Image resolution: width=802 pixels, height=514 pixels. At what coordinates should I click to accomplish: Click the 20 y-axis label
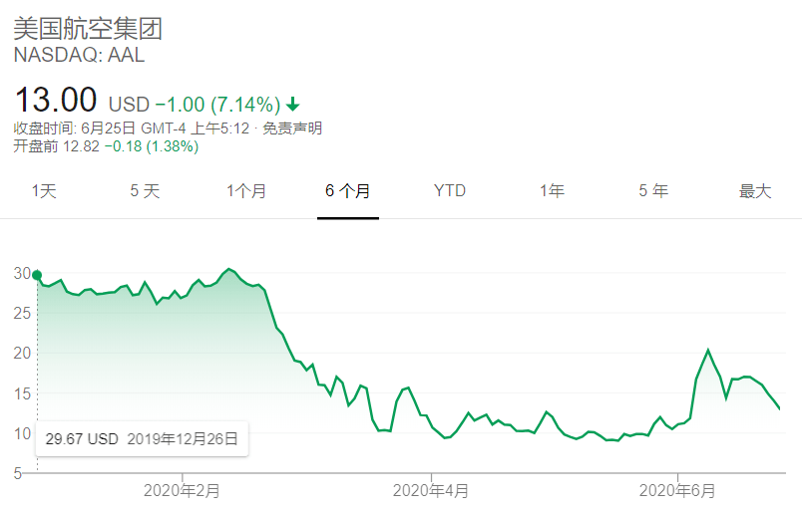22,353
